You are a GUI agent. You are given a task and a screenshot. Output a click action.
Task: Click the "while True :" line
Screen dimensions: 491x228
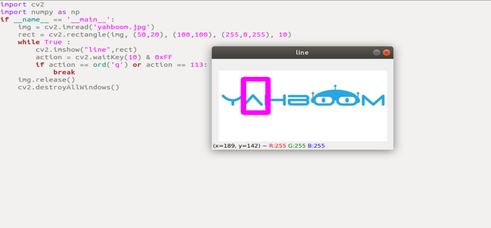coord(44,42)
